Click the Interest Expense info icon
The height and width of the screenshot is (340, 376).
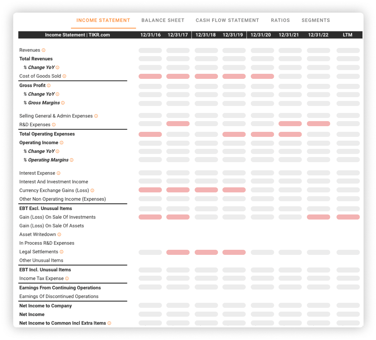[58, 173]
